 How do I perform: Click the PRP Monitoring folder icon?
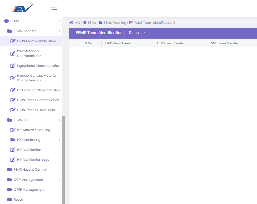pos(13,140)
